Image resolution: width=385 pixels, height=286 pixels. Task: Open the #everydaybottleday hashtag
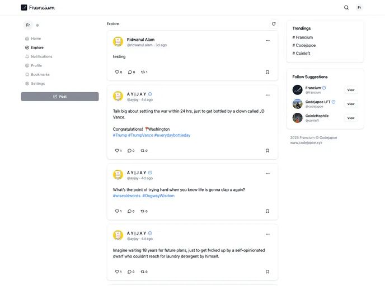click(172, 135)
